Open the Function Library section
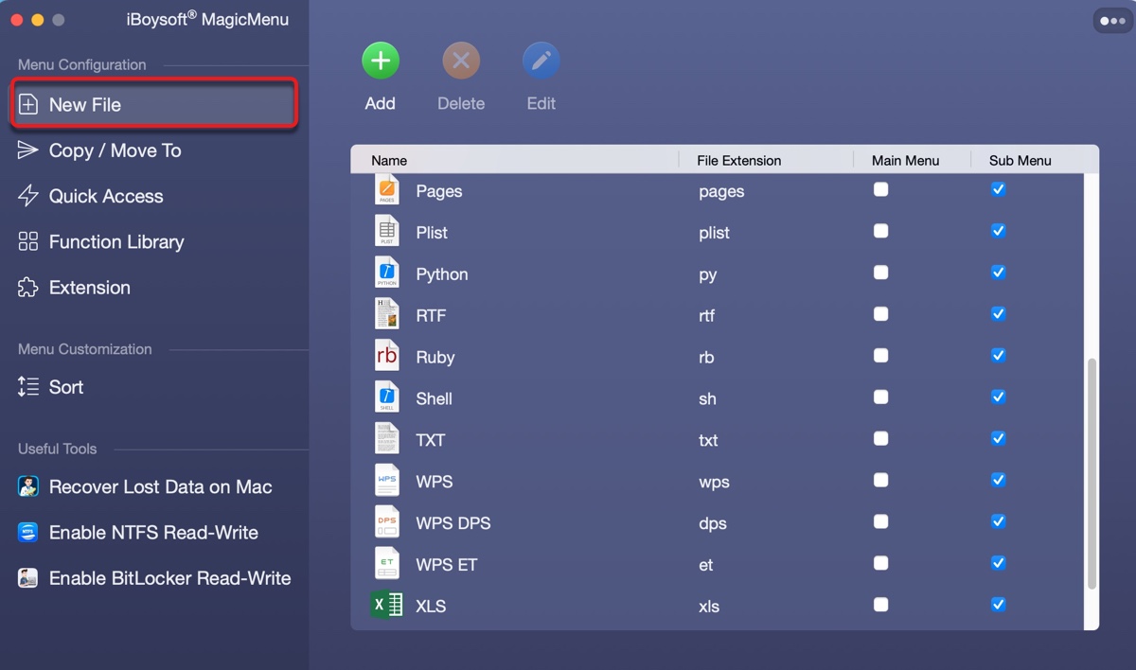This screenshot has height=670, width=1136. 115,242
